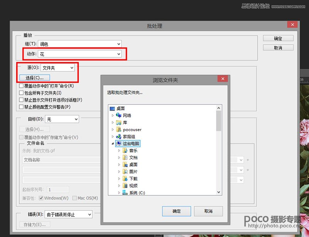
Task: Enable 覆盖动作中的"打开"命令(R) checkbox
Action: [x=21, y=86]
